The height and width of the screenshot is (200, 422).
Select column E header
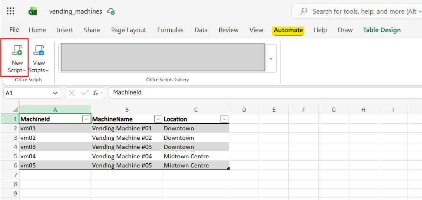274,110
